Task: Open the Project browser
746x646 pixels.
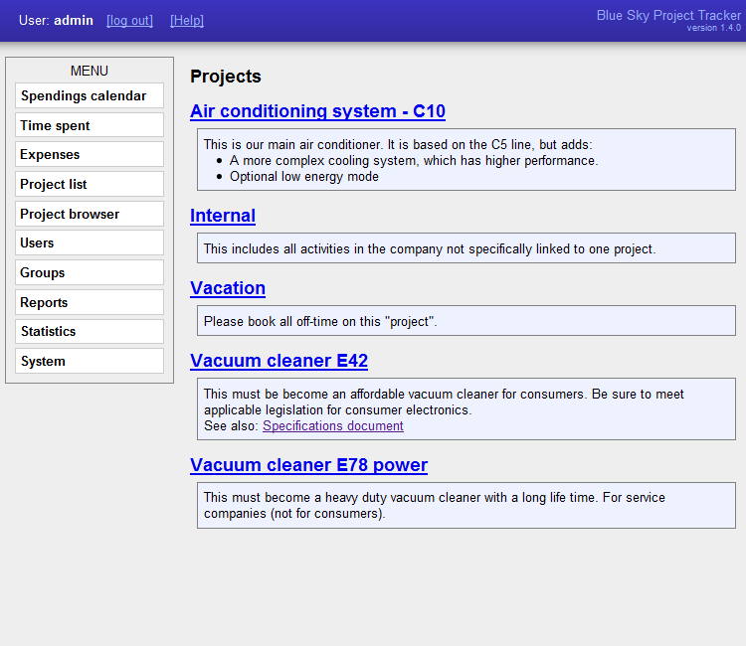Action: click(x=89, y=214)
